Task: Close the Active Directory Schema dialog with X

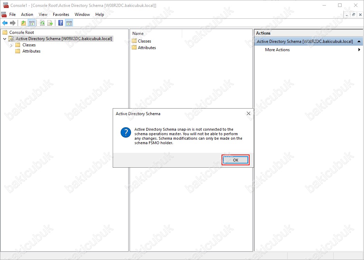Action: coord(249,113)
